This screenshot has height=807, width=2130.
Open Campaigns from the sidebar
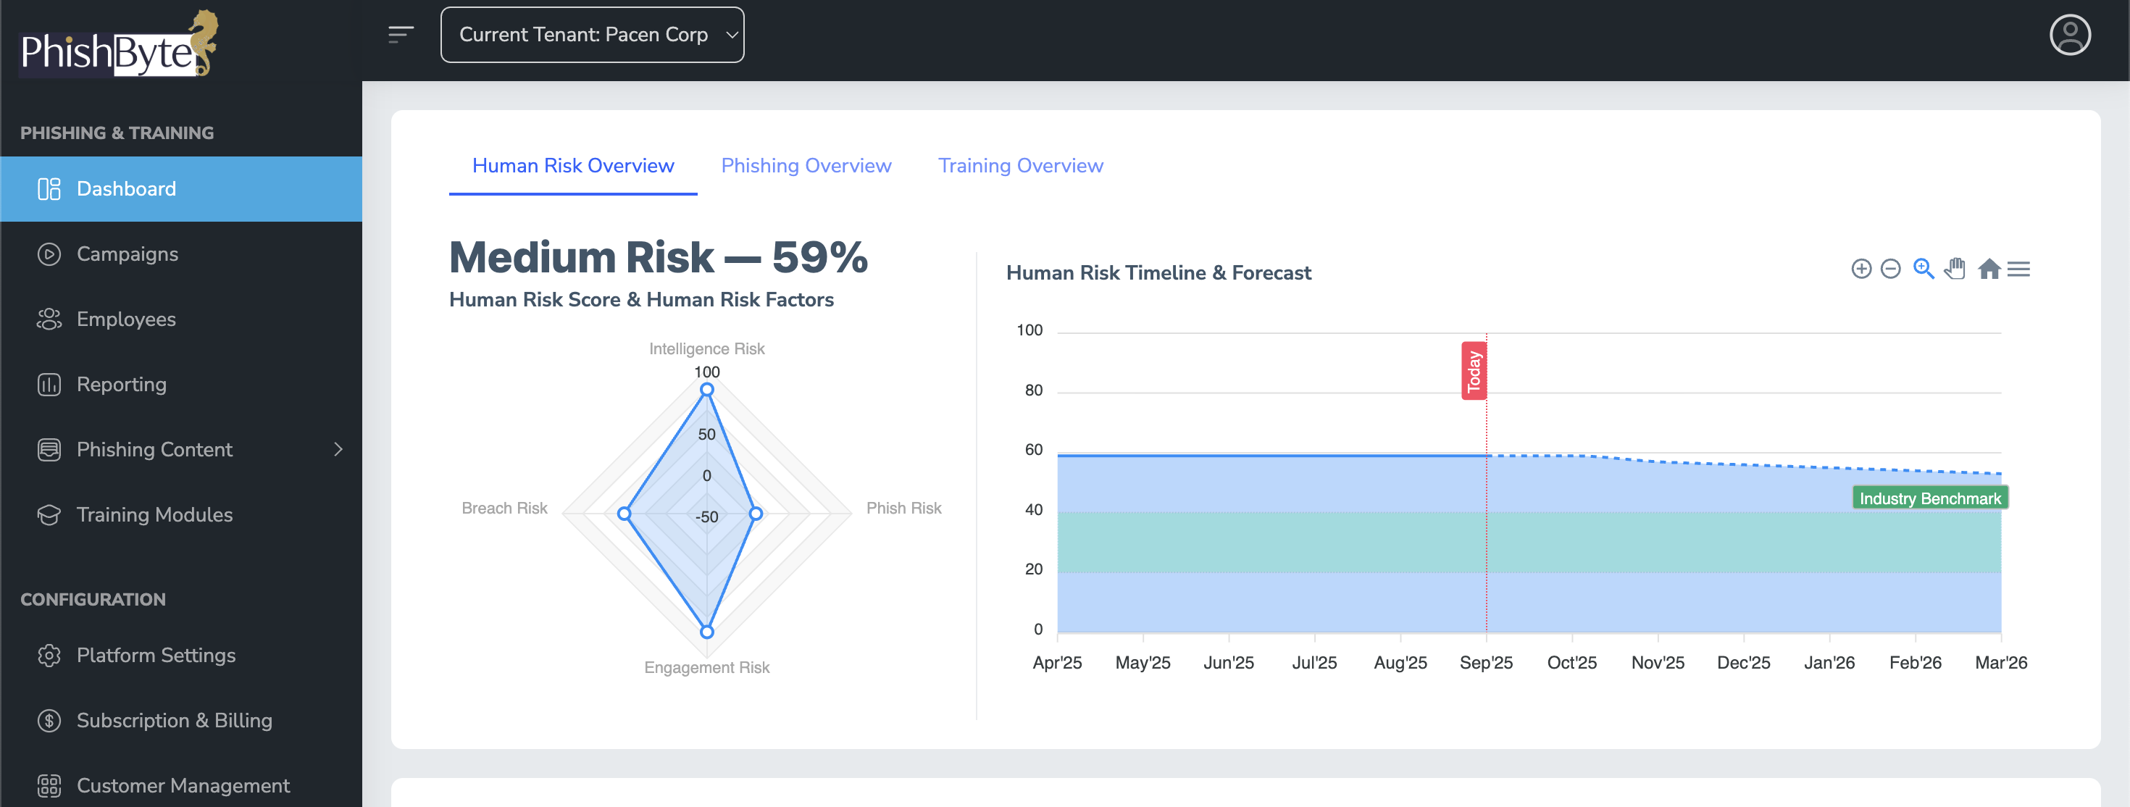coord(128,254)
